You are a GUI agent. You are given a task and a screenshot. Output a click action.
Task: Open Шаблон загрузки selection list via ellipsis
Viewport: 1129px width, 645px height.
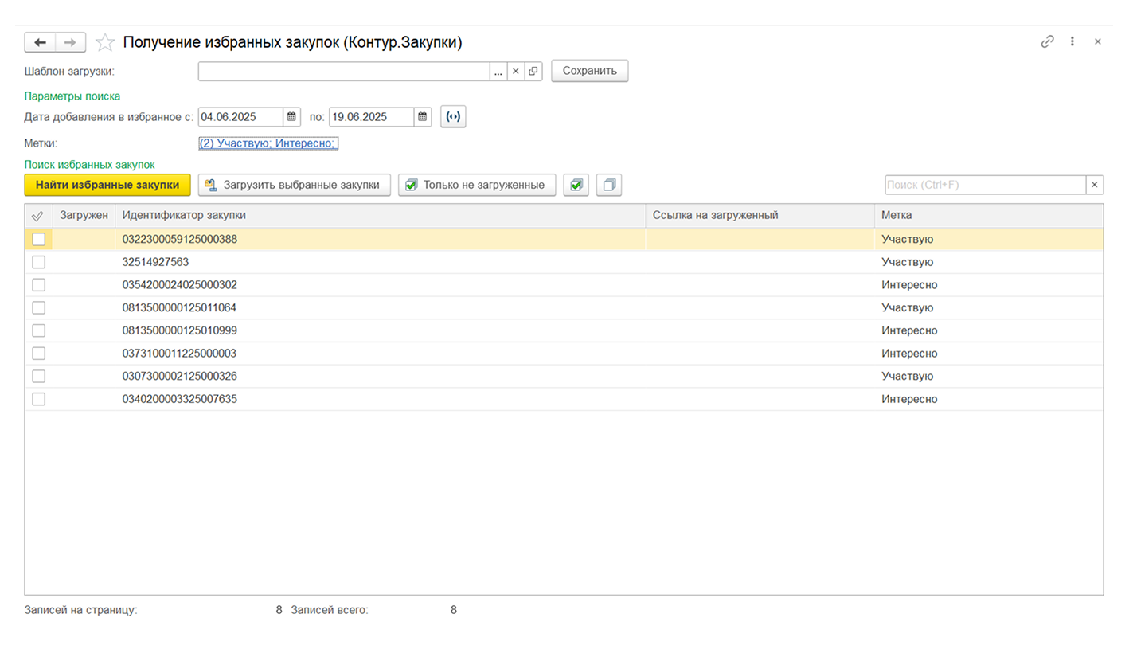tap(498, 71)
